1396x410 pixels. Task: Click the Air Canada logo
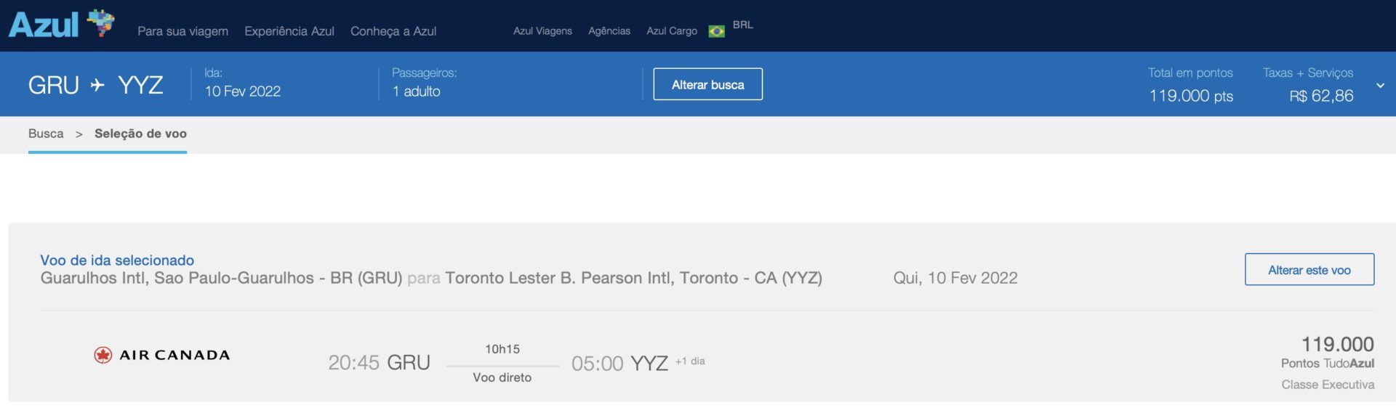(161, 355)
